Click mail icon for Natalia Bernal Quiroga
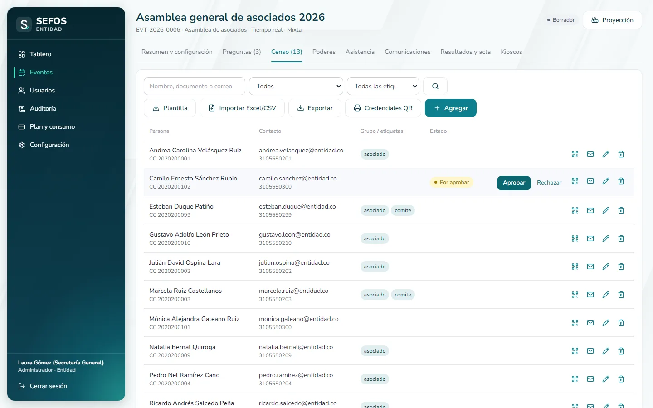The image size is (653, 408). coord(590,351)
